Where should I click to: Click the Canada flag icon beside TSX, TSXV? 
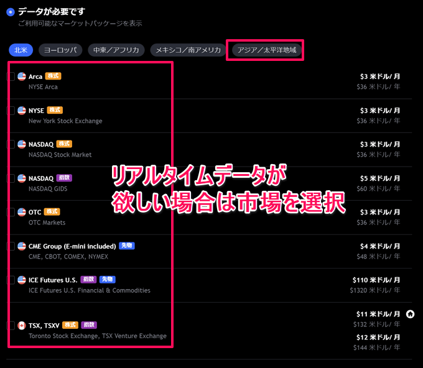[x=22, y=325]
